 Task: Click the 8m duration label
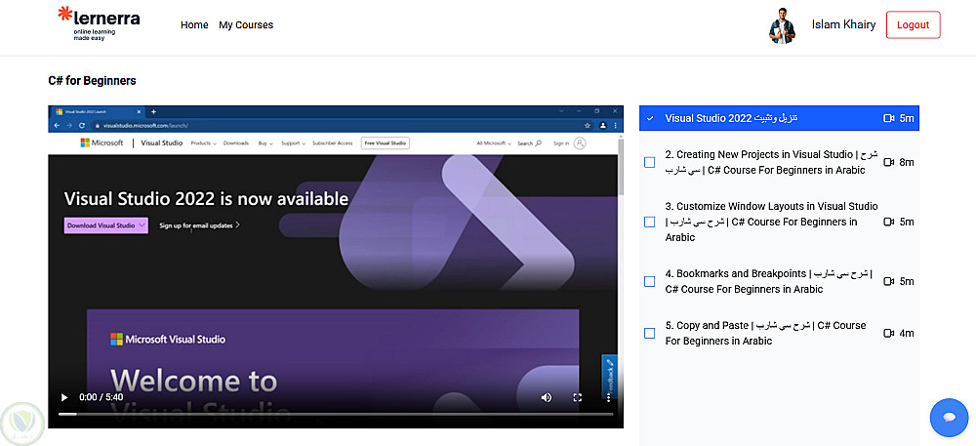(x=907, y=162)
